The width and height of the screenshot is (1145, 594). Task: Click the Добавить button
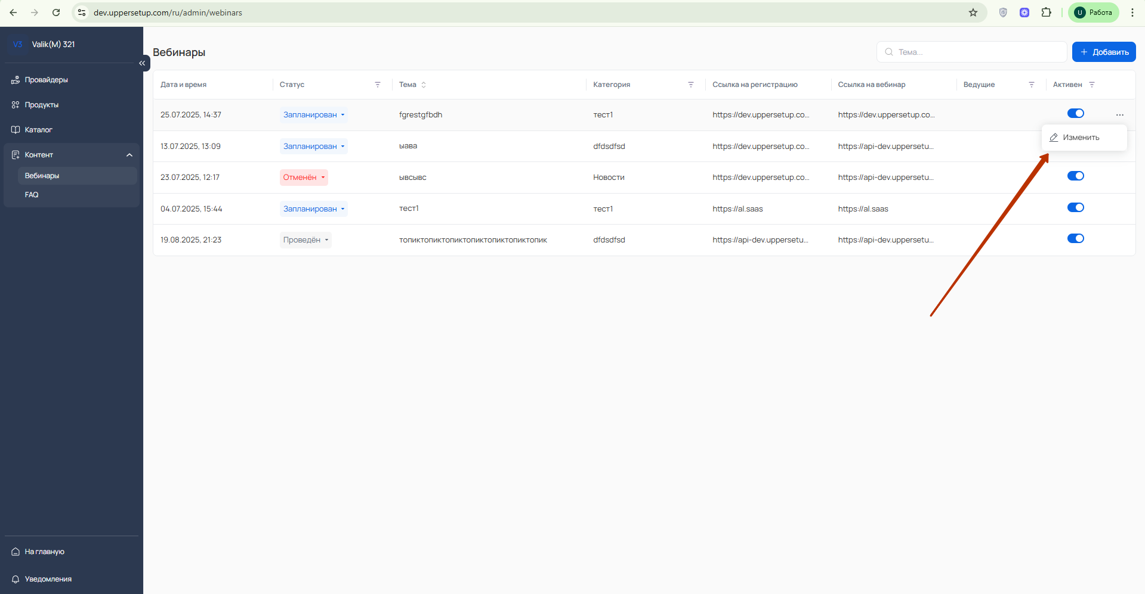click(1104, 52)
